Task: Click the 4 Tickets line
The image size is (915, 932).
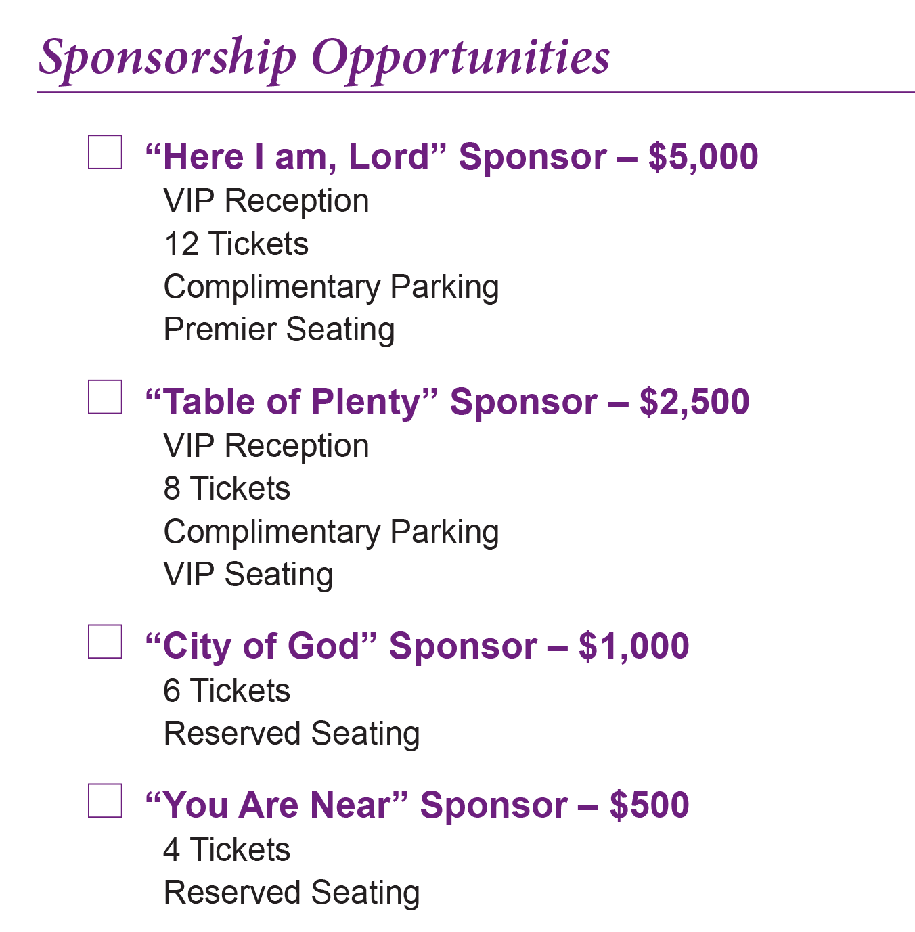Action: coord(227,850)
